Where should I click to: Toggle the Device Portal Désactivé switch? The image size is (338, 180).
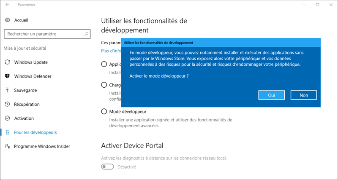coord(107,167)
